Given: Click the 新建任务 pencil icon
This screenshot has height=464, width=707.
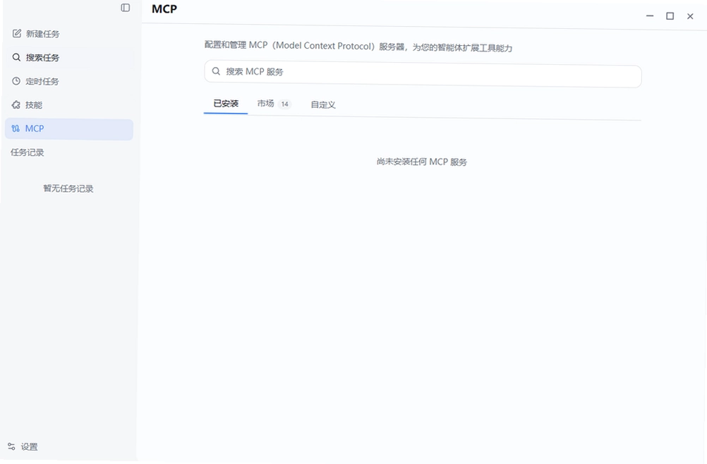Looking at the screenshot, I should pyautogui.click(x=17, y=33).
